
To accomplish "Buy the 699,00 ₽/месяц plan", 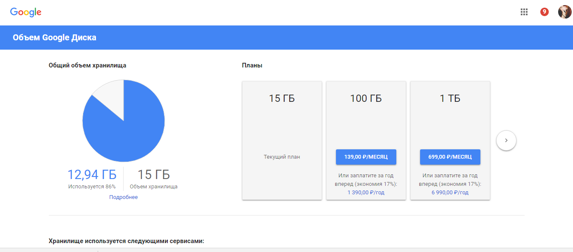I will (x=450, y=157).
